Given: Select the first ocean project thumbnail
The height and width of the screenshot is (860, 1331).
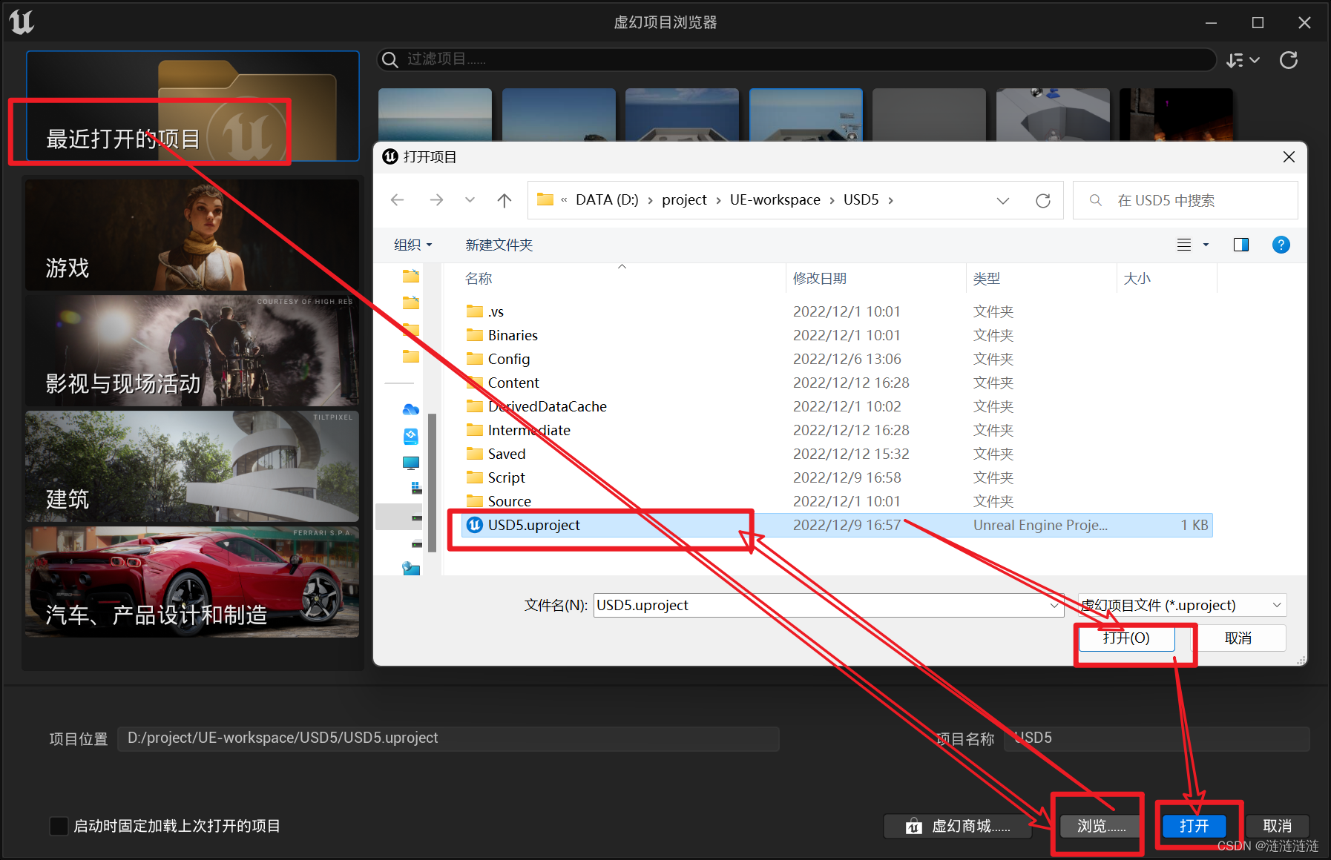Looking at the screenshot, I should (435, 114).
